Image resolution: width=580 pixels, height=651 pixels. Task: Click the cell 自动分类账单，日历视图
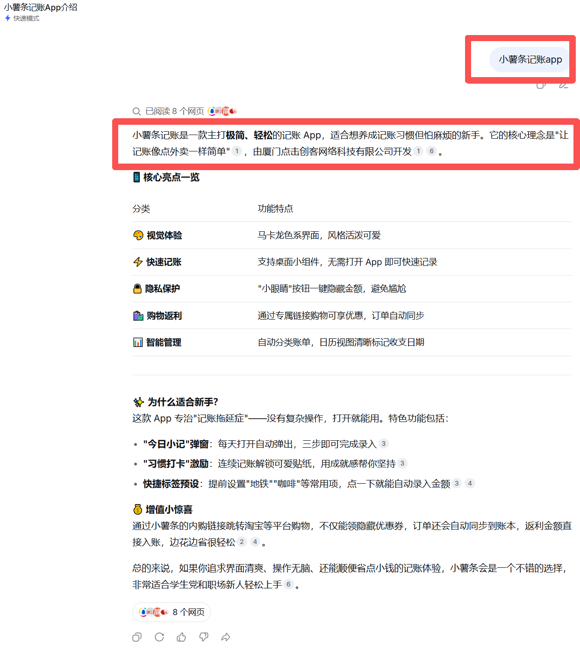coord(341,342)
